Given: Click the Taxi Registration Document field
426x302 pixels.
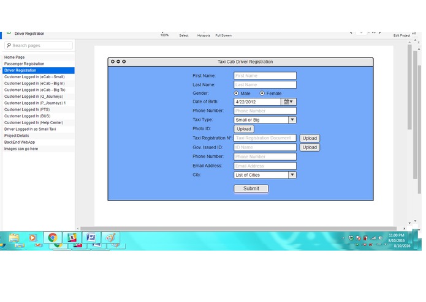Looking at the screenshot, I should (265, 138).
